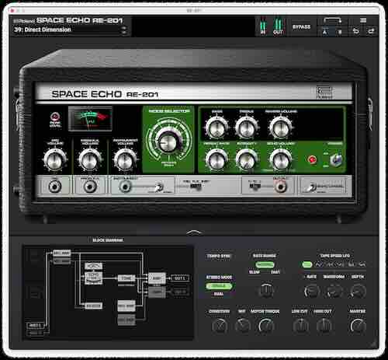Image resolution: width=388 pixels, height=360 pixels.
Task: Adjust the Intensity knob
Action: point(246,159)
